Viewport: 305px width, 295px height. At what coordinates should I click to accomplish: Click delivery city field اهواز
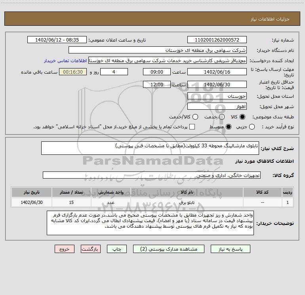point(217,107)
